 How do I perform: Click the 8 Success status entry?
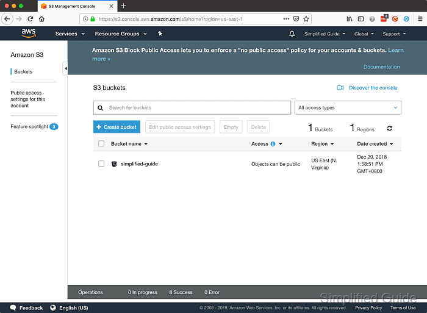pyautogui.click(x=181, y=292)
